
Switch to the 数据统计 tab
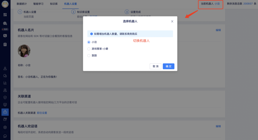click(22, 4)
